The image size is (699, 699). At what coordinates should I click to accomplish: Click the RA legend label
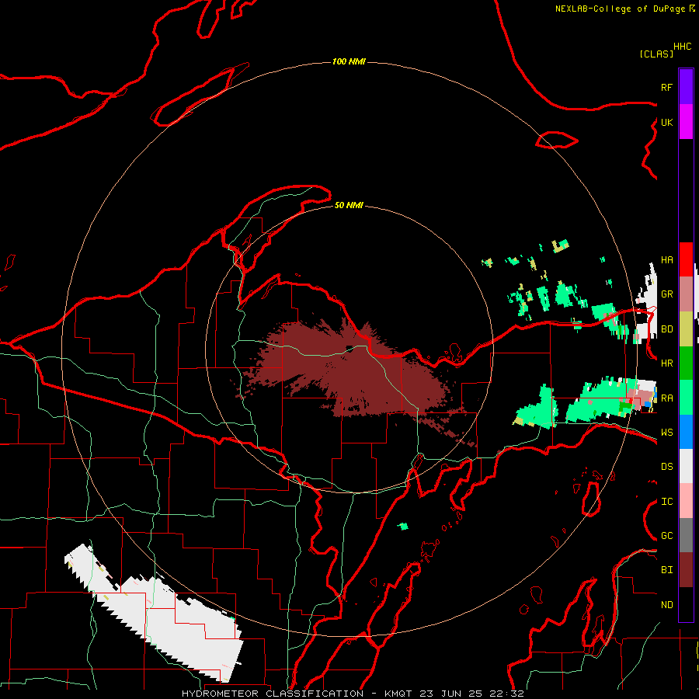666,398
